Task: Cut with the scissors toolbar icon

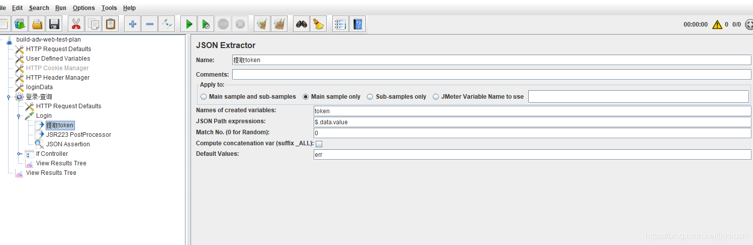Action: (76, 24)
